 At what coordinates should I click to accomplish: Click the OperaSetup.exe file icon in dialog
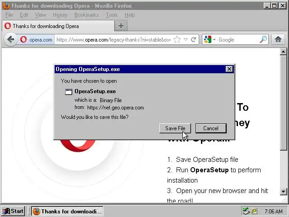(68, 92)
